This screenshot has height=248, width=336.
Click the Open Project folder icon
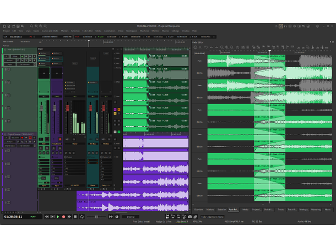coord(13,26)
